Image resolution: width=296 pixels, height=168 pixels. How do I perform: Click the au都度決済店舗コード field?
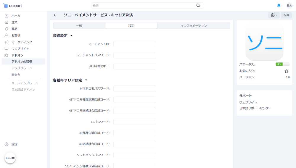click(x=135, y=133)
